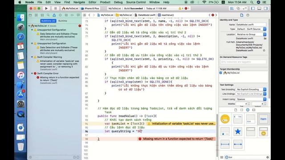Jump to next issue arrow in jump bar
This screenshot has height=160, width=285.
click(x=216, y=15)
